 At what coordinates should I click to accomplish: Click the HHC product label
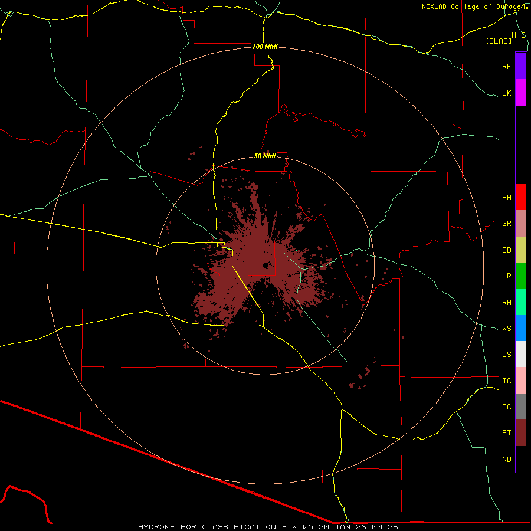coord(519,35)
